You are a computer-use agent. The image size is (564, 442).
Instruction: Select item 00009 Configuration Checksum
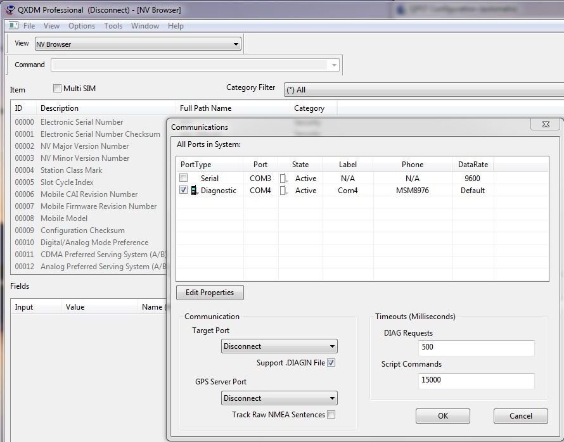click(x=89, y=230)
